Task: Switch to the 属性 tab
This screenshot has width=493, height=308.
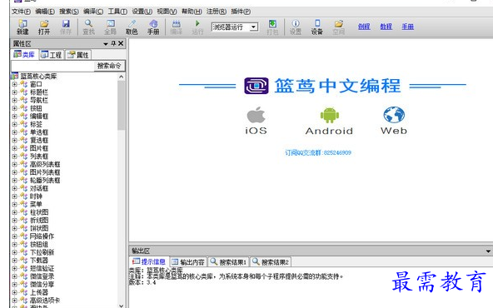Action: [x=78, y=55]
